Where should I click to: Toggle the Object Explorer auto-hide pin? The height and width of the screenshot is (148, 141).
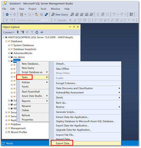(74, 27)
